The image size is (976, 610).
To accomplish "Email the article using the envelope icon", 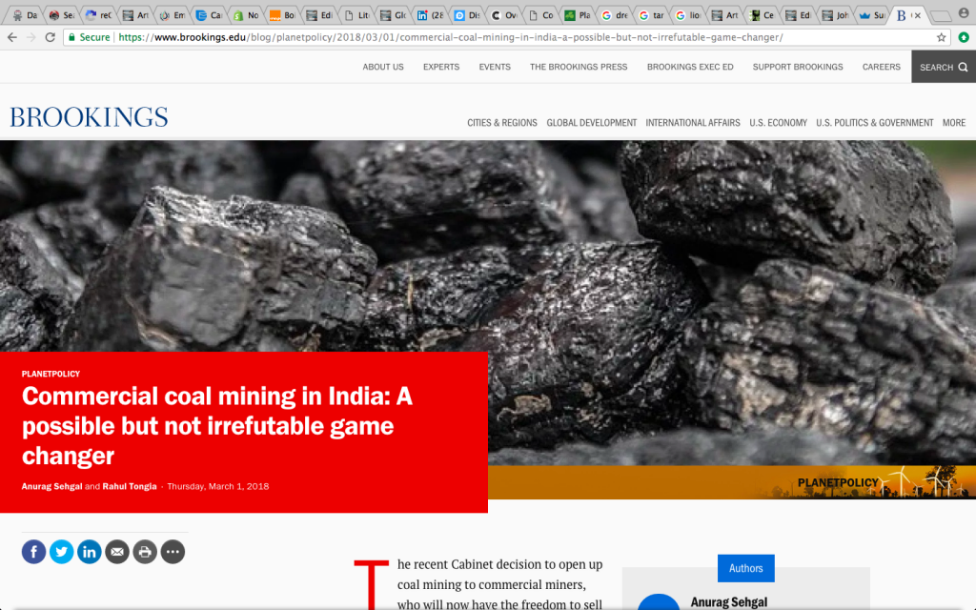I will coord(116,551).
